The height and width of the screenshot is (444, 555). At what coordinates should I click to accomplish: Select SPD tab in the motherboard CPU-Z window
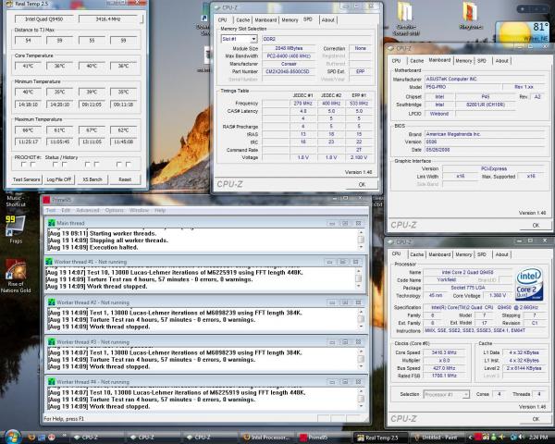pos(482,61)
